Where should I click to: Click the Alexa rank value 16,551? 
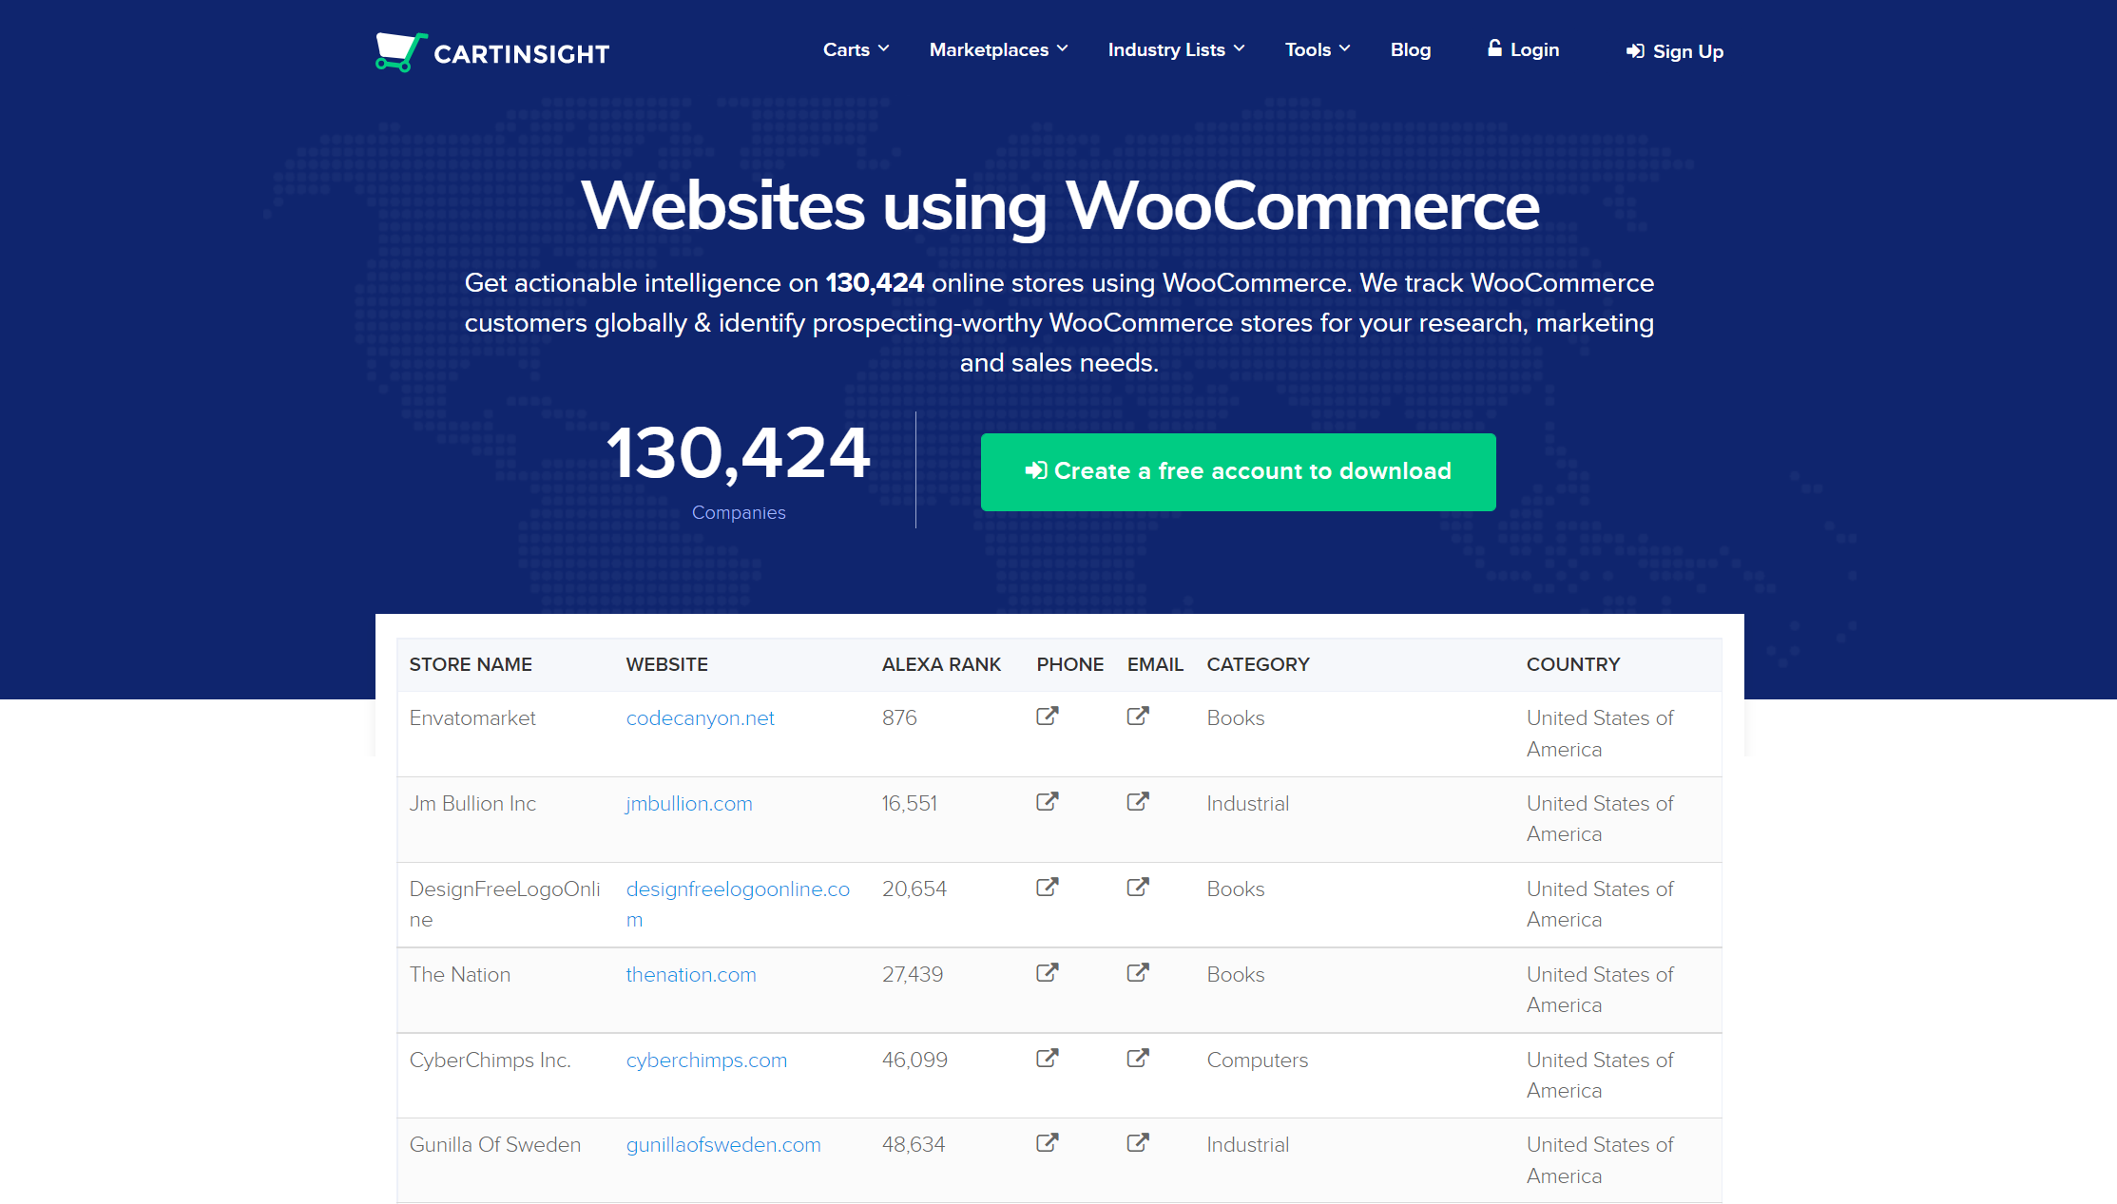(909, 804)
